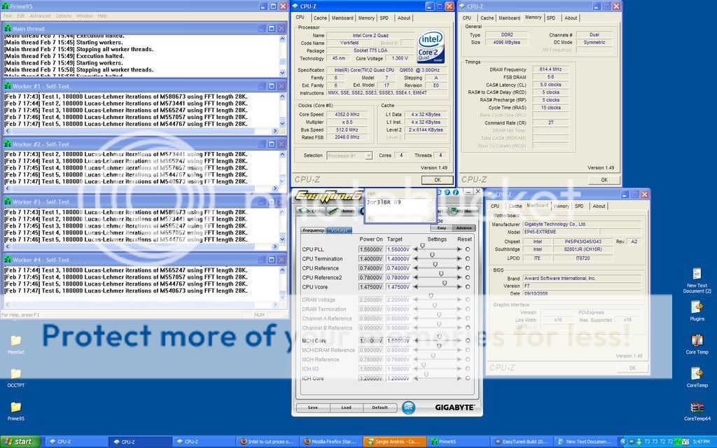The image size is (717, 448).
Task: Click the Intel Core 2 Quad logo
Action: click(x=431, y=47)
